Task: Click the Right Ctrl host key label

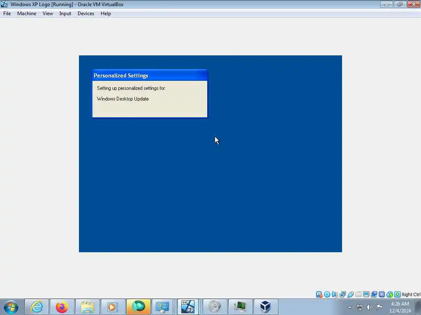Action: pos(411,294)
